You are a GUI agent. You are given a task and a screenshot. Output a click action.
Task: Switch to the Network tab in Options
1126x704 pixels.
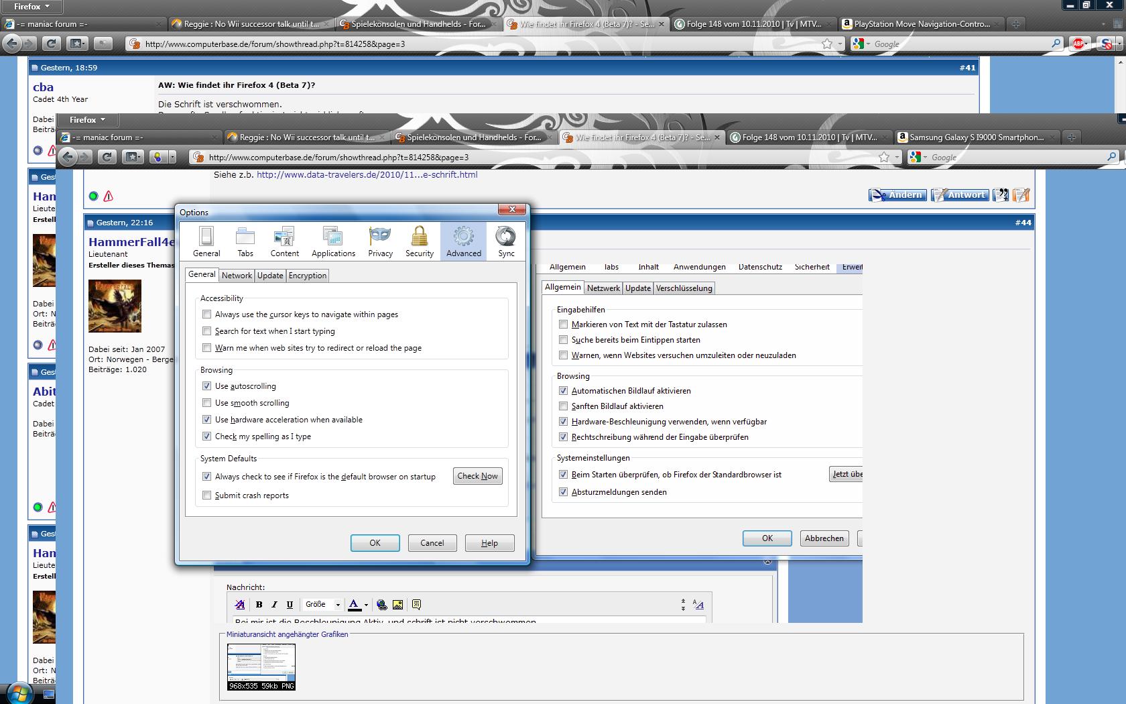tap(237, 276)
